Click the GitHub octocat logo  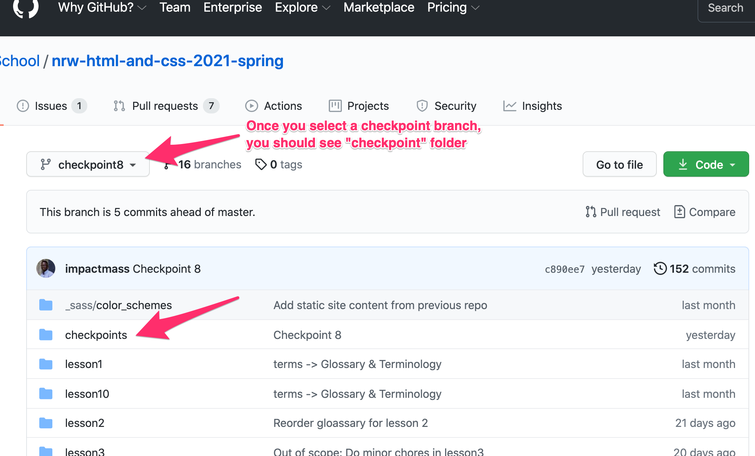(25, 7)
